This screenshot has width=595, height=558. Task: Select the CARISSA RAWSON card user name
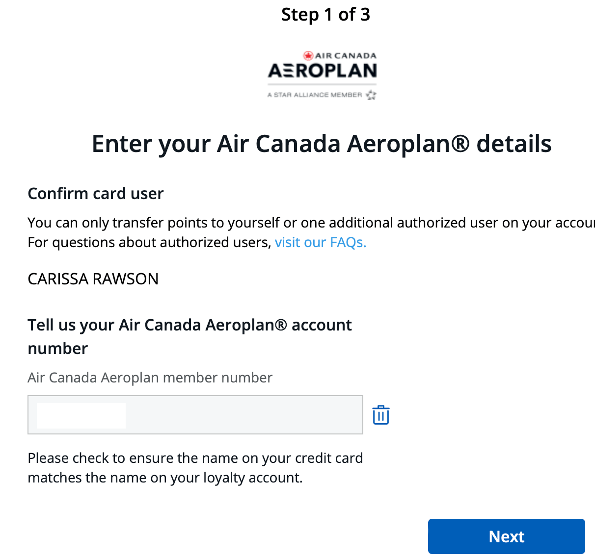coord(93,279)
